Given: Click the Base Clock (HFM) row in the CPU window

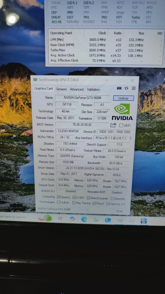Looking at the screenshot, I should (x=106, y=45).
